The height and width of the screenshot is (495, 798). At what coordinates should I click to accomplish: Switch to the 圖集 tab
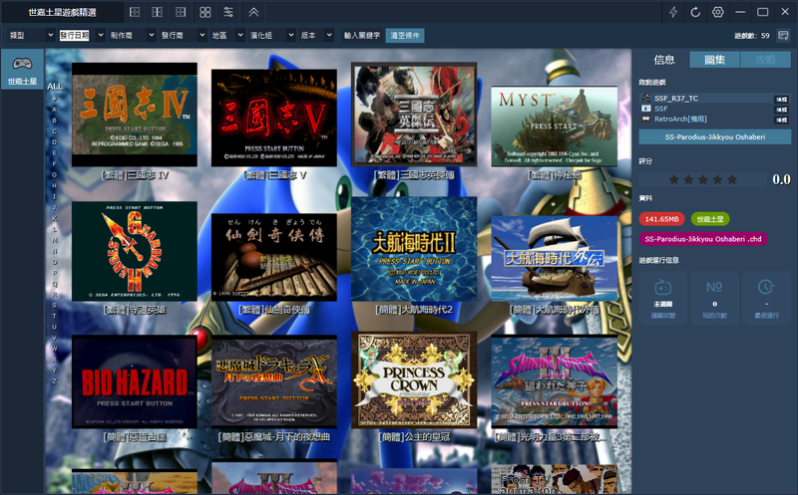[x=714, y=60]
